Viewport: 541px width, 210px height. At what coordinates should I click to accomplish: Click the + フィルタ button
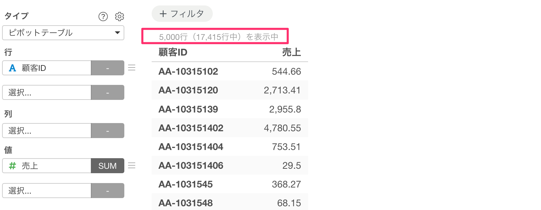coord(182,14)
